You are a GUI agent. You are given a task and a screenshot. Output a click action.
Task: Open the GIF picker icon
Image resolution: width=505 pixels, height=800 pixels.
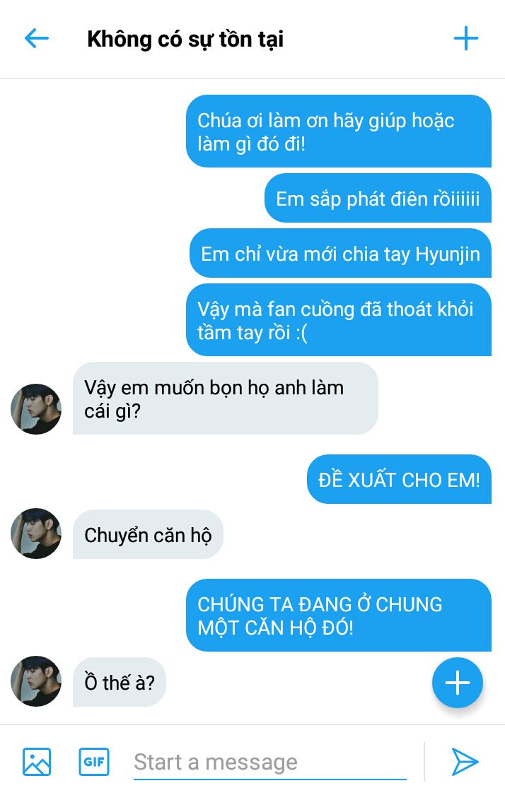pos(94,761)
